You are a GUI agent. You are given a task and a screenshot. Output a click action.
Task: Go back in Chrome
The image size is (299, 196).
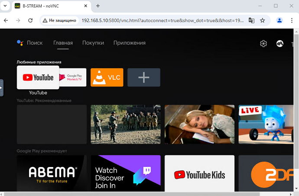(6, 20)
